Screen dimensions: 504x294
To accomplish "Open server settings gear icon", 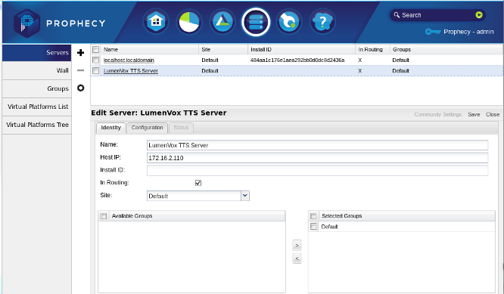I will pos(81,88).
